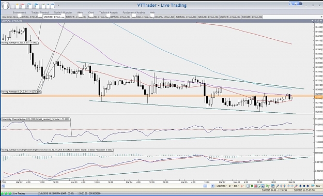Screen dimensions: 323x196
Task: Click the Live Trading status bar label
Action: click(x=19, y=193)
